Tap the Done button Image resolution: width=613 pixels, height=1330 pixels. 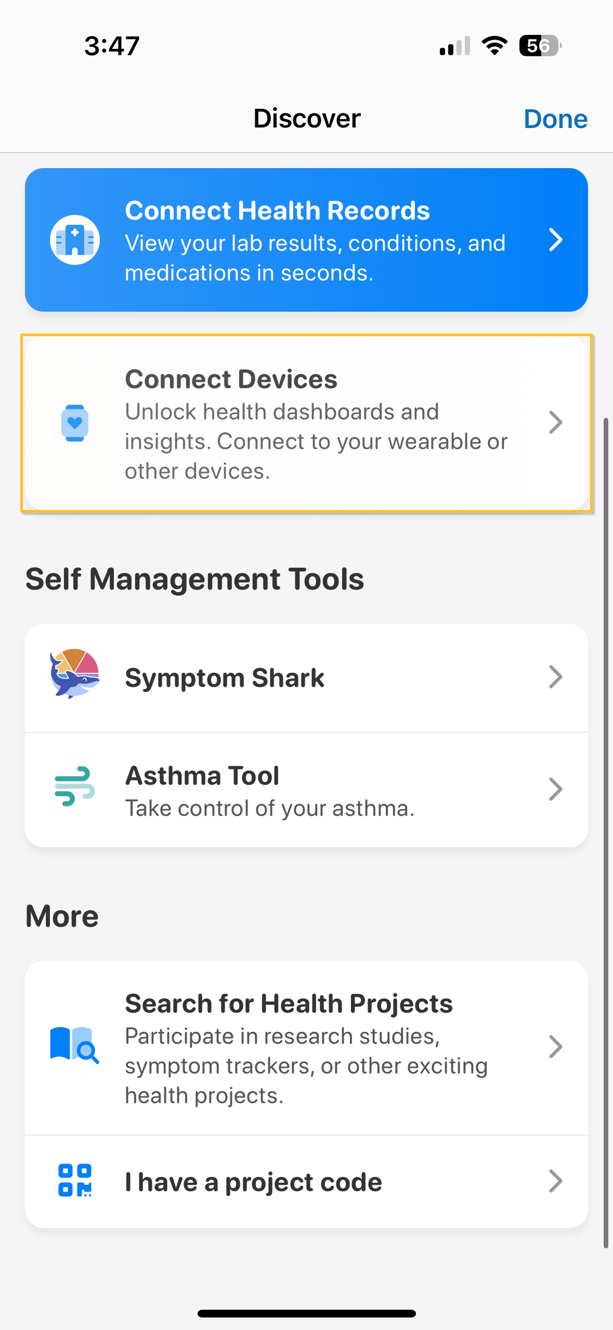pos(555,118)
